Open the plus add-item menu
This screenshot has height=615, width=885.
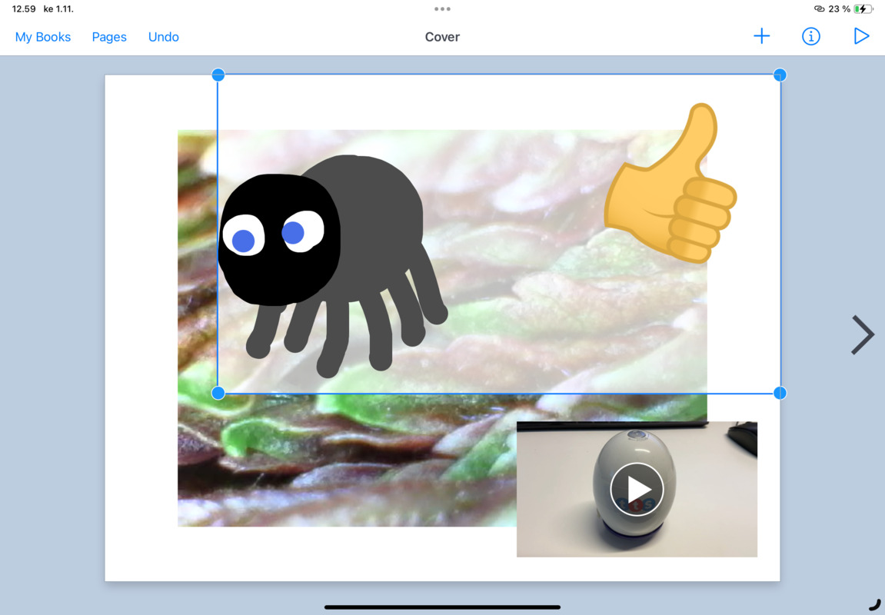tap(761, 36)
